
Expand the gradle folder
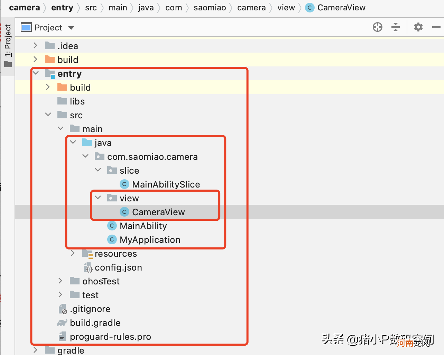click(x=35, y=350)
